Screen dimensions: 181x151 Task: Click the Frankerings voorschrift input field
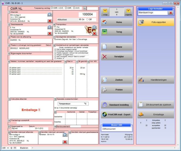[34, 123]
